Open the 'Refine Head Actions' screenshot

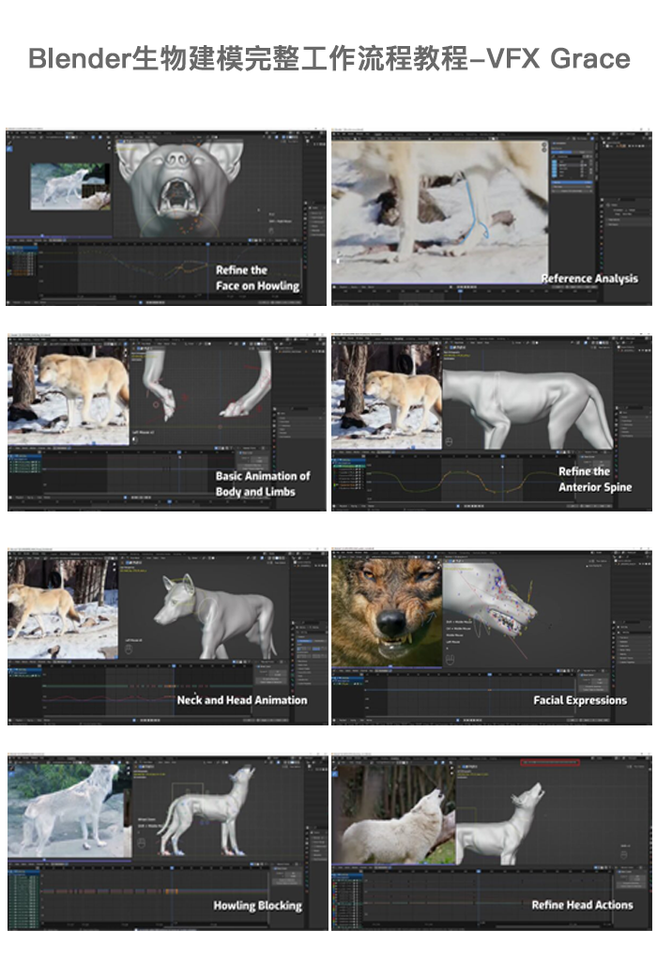(x=492, y=843)
